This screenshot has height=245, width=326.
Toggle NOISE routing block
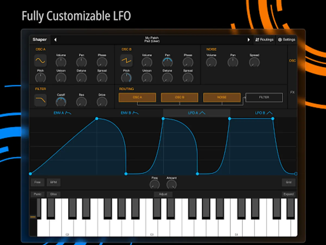222,97
